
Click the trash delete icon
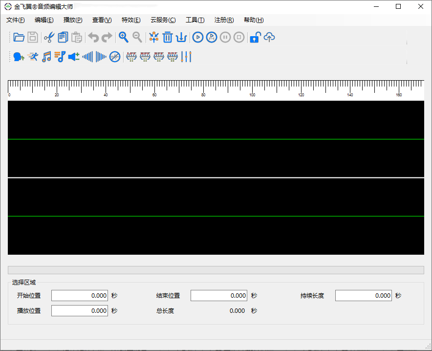(168, 37)
